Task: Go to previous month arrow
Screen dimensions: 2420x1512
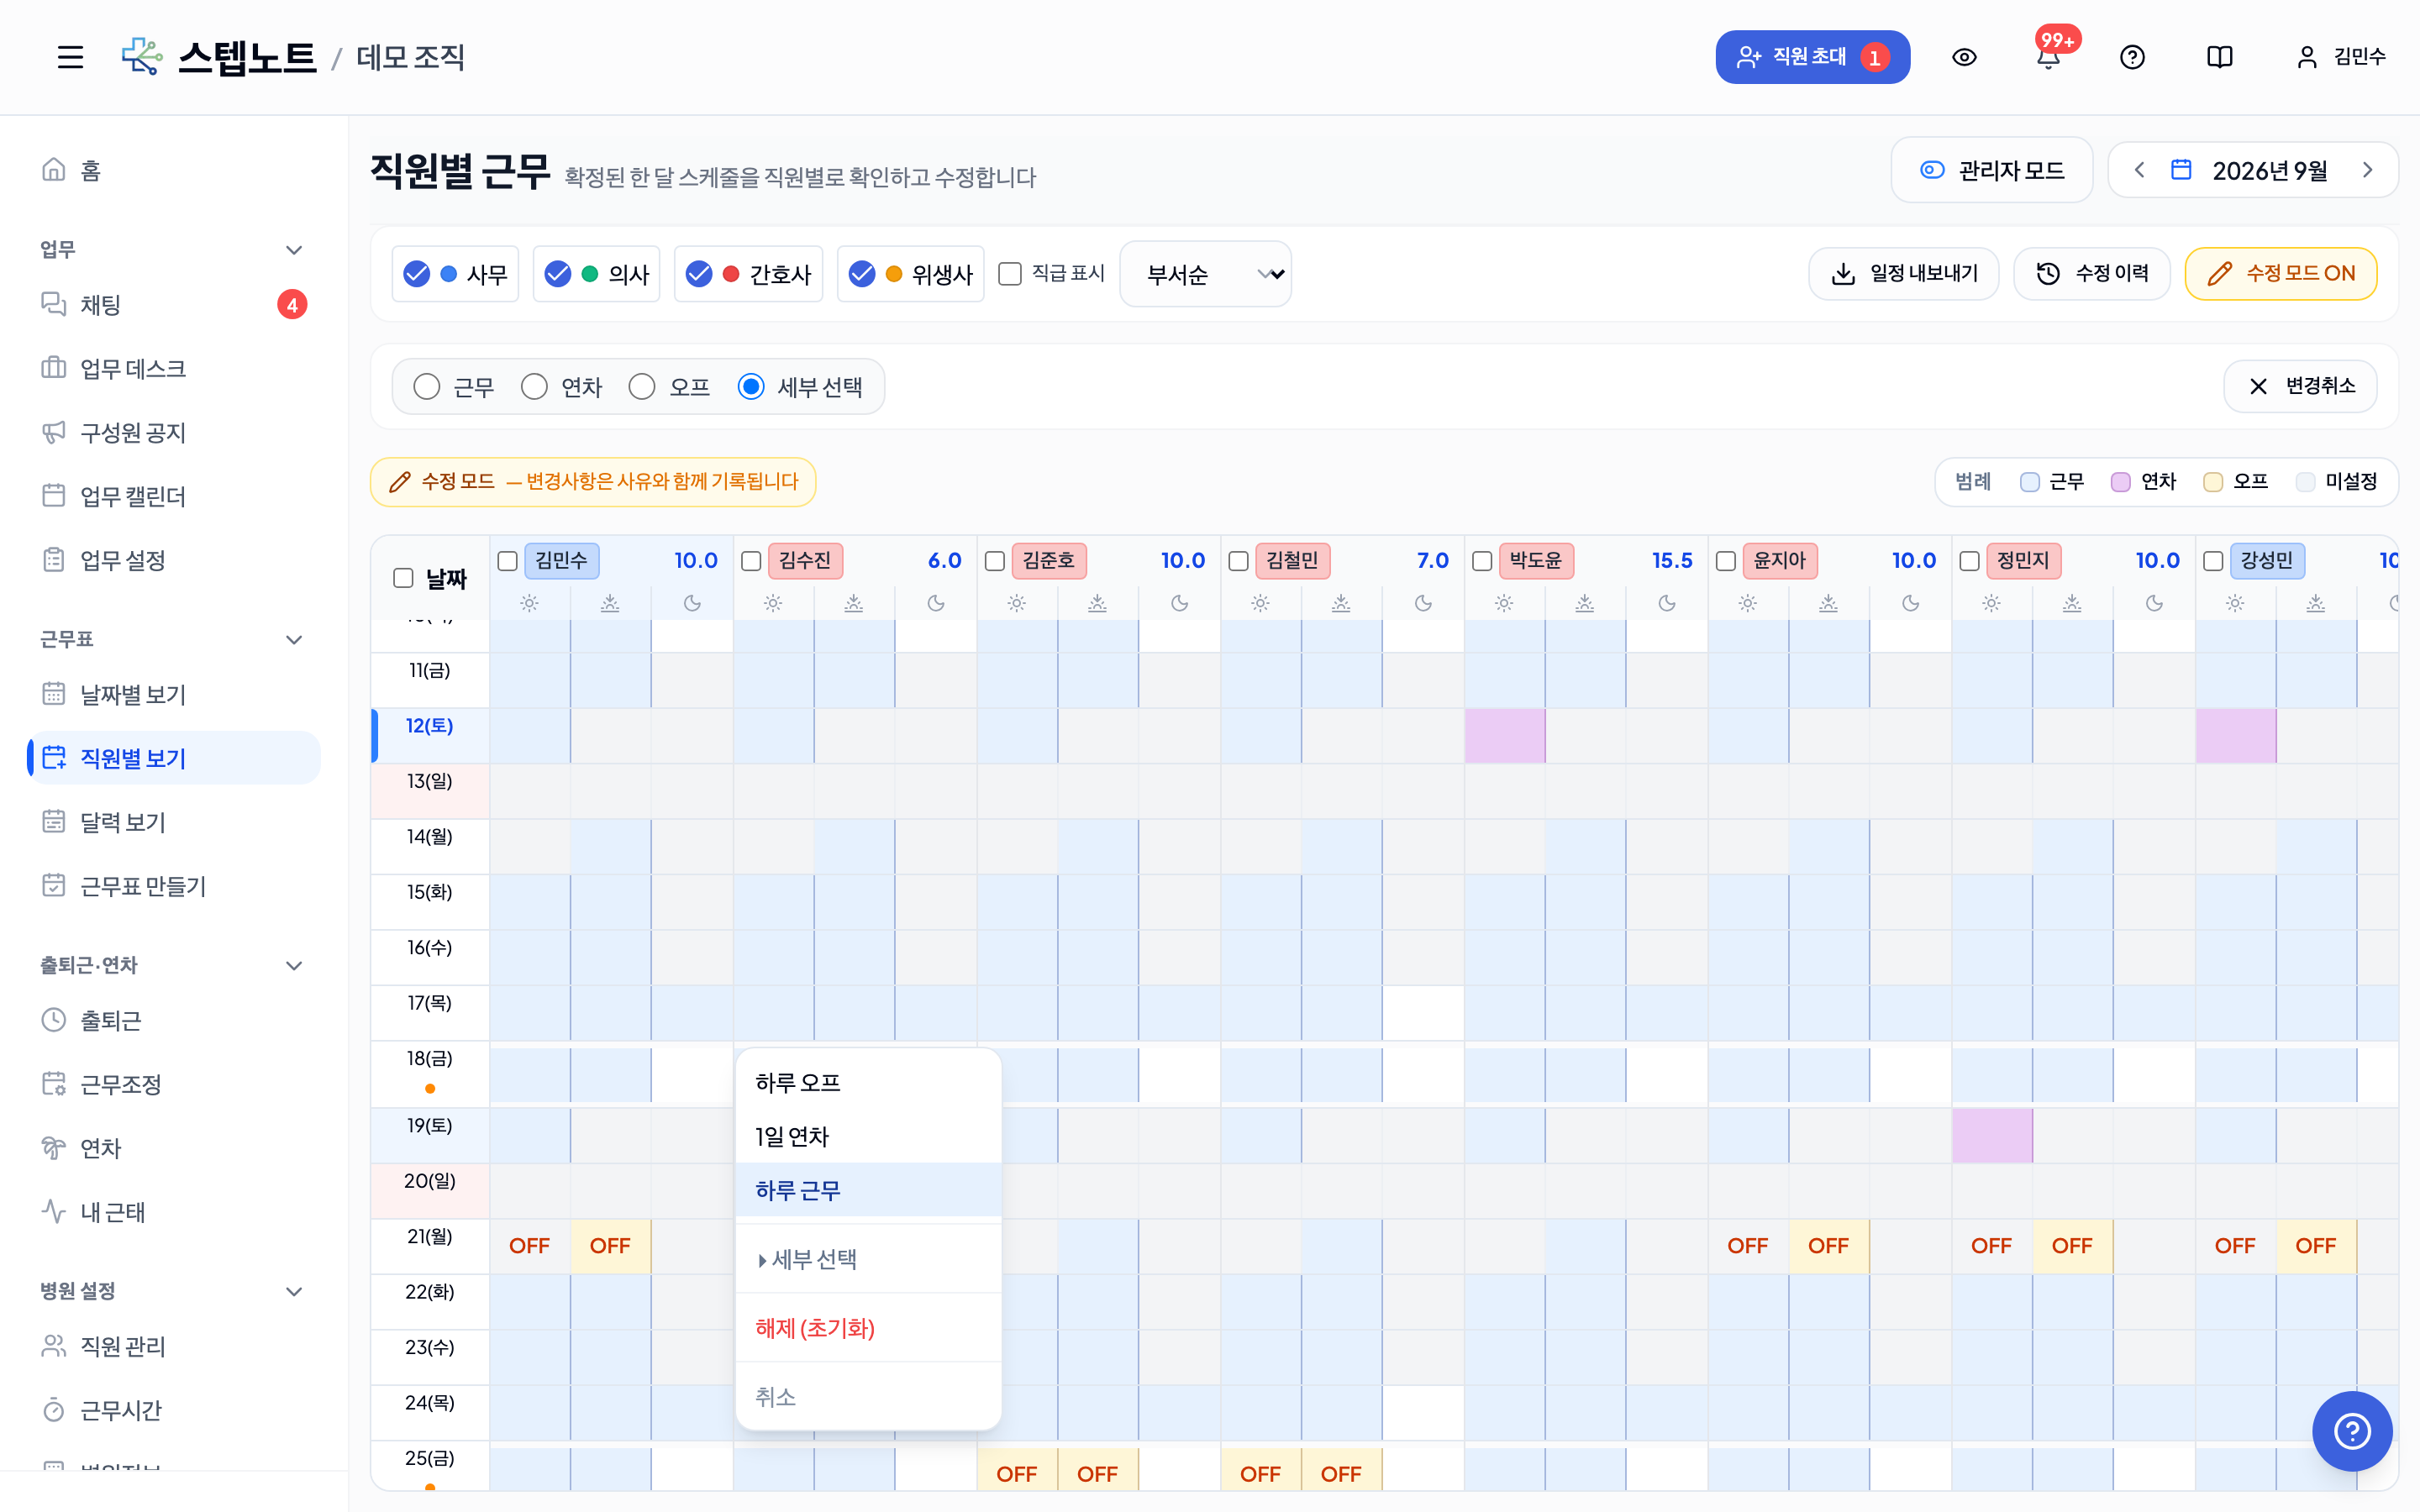Action: coord(2139,170)
